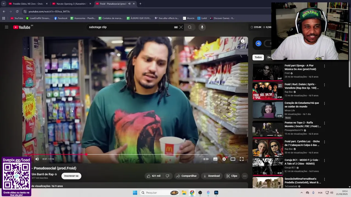The height and width of the screenshot is (197, 351).
Task: Click the Clipe button
Action: pyautogui.click(x=232, y=176)
